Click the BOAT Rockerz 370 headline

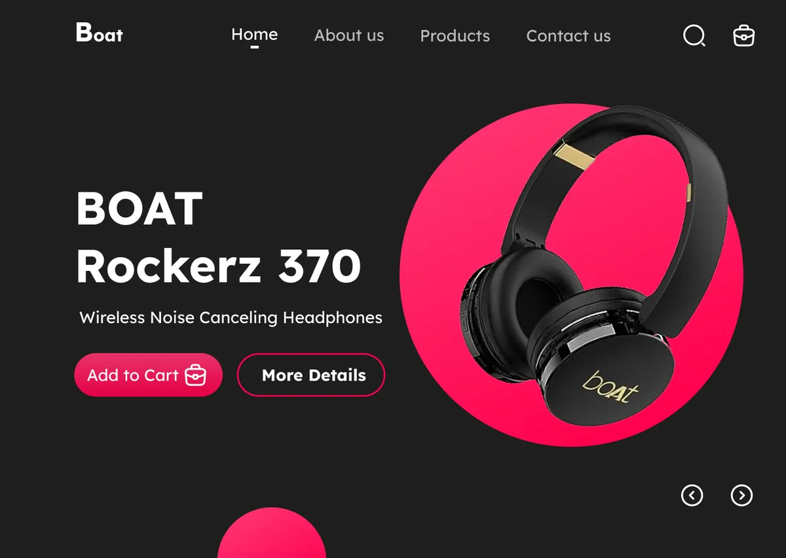point(218,237)
